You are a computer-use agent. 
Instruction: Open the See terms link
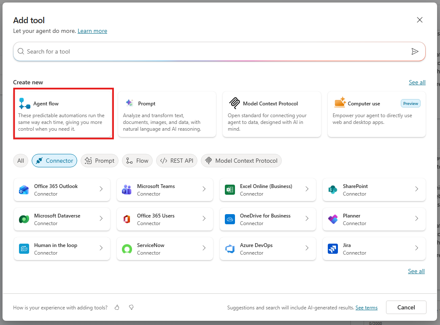pos(367,308)
